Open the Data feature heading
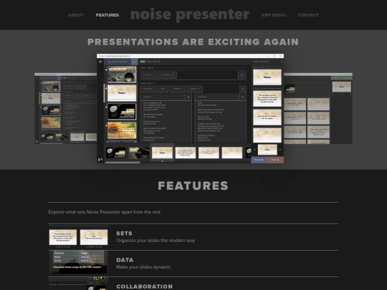387x290 pixels. coord(125,260)
